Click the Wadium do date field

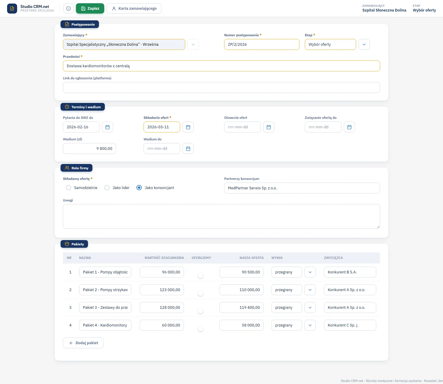[x=162, y=149]
